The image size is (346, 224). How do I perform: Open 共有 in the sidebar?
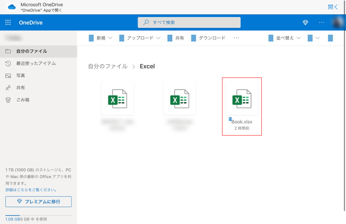click(x=38, y=88)
